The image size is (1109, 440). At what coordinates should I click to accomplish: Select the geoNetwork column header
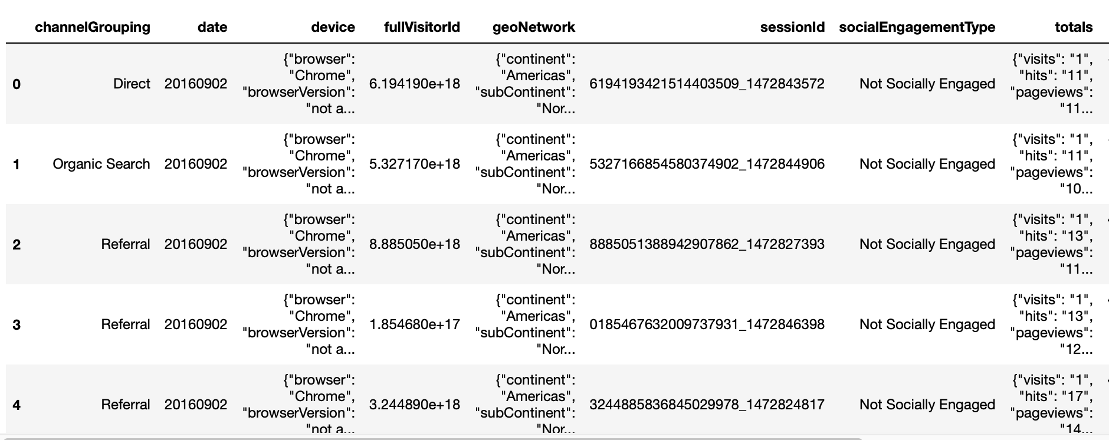pyautogui.click(x=534, y=27)
